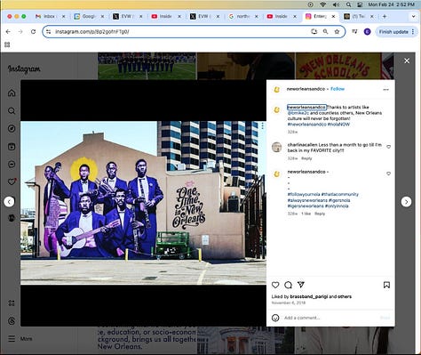The height and width of the screenshot is (355, 421).
Task: Open #nolaNOW hashtag
Action: (x=338, y=125)
